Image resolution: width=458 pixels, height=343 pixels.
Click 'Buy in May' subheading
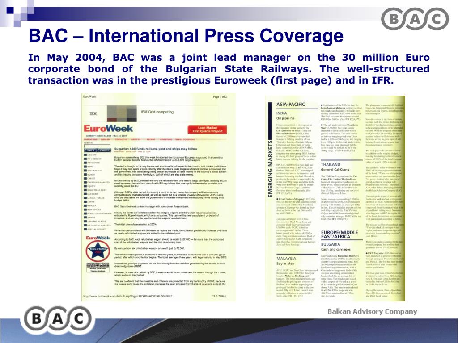click(x=285, y=264)
